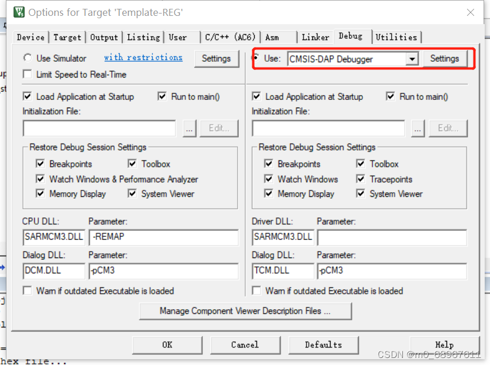
Task: Select the Debug tab
Action: coord(352,36)
